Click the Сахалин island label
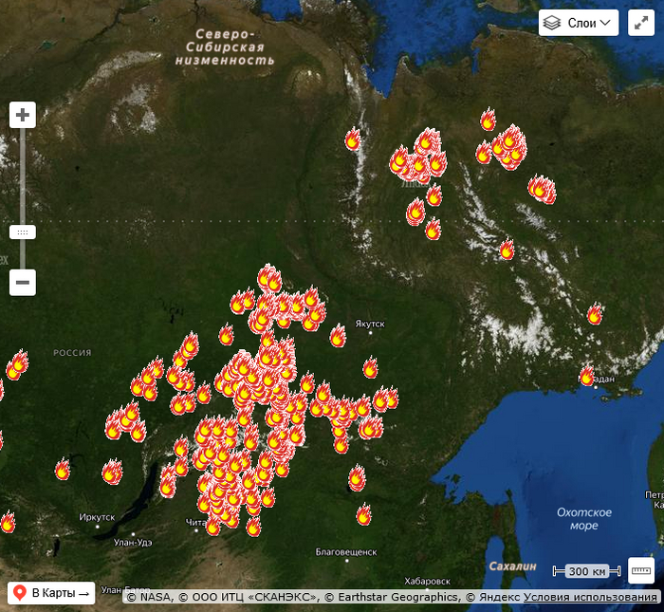This screenshot has width=664, height=612. pyautogui.click(x=512, y=566)
